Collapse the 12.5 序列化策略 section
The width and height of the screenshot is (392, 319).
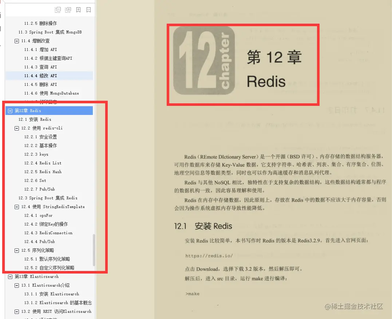click(16, 250)
